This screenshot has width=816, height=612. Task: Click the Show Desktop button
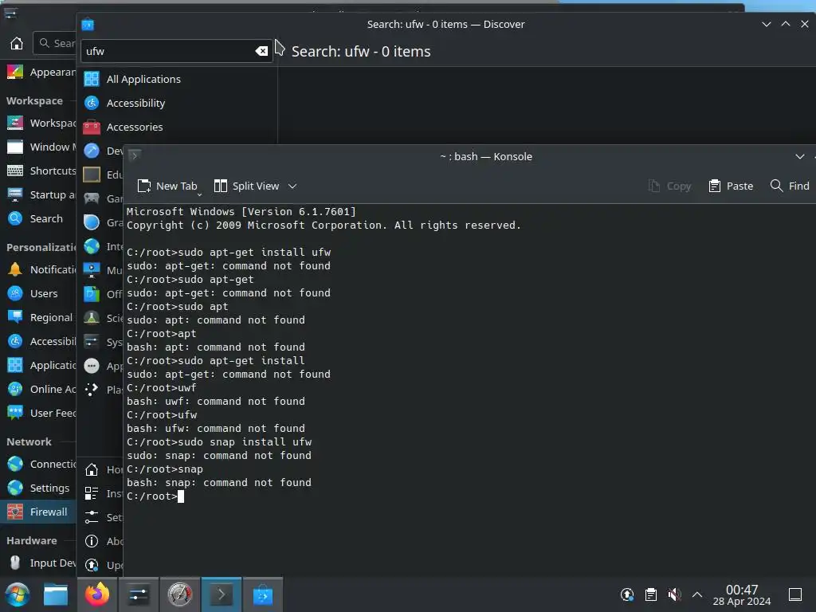[795, 594]
